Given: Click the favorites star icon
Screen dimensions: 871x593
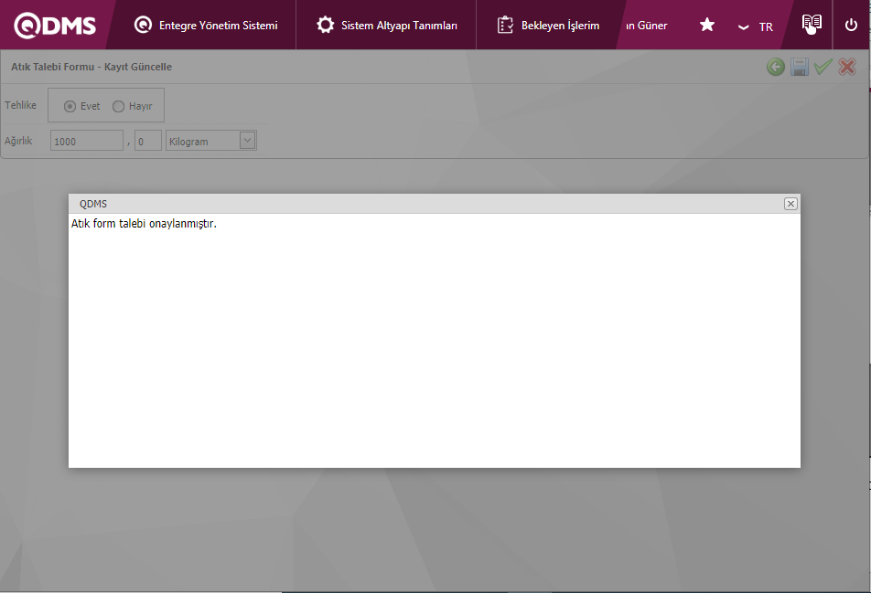Looking at the screenshot, I should 706,25.
